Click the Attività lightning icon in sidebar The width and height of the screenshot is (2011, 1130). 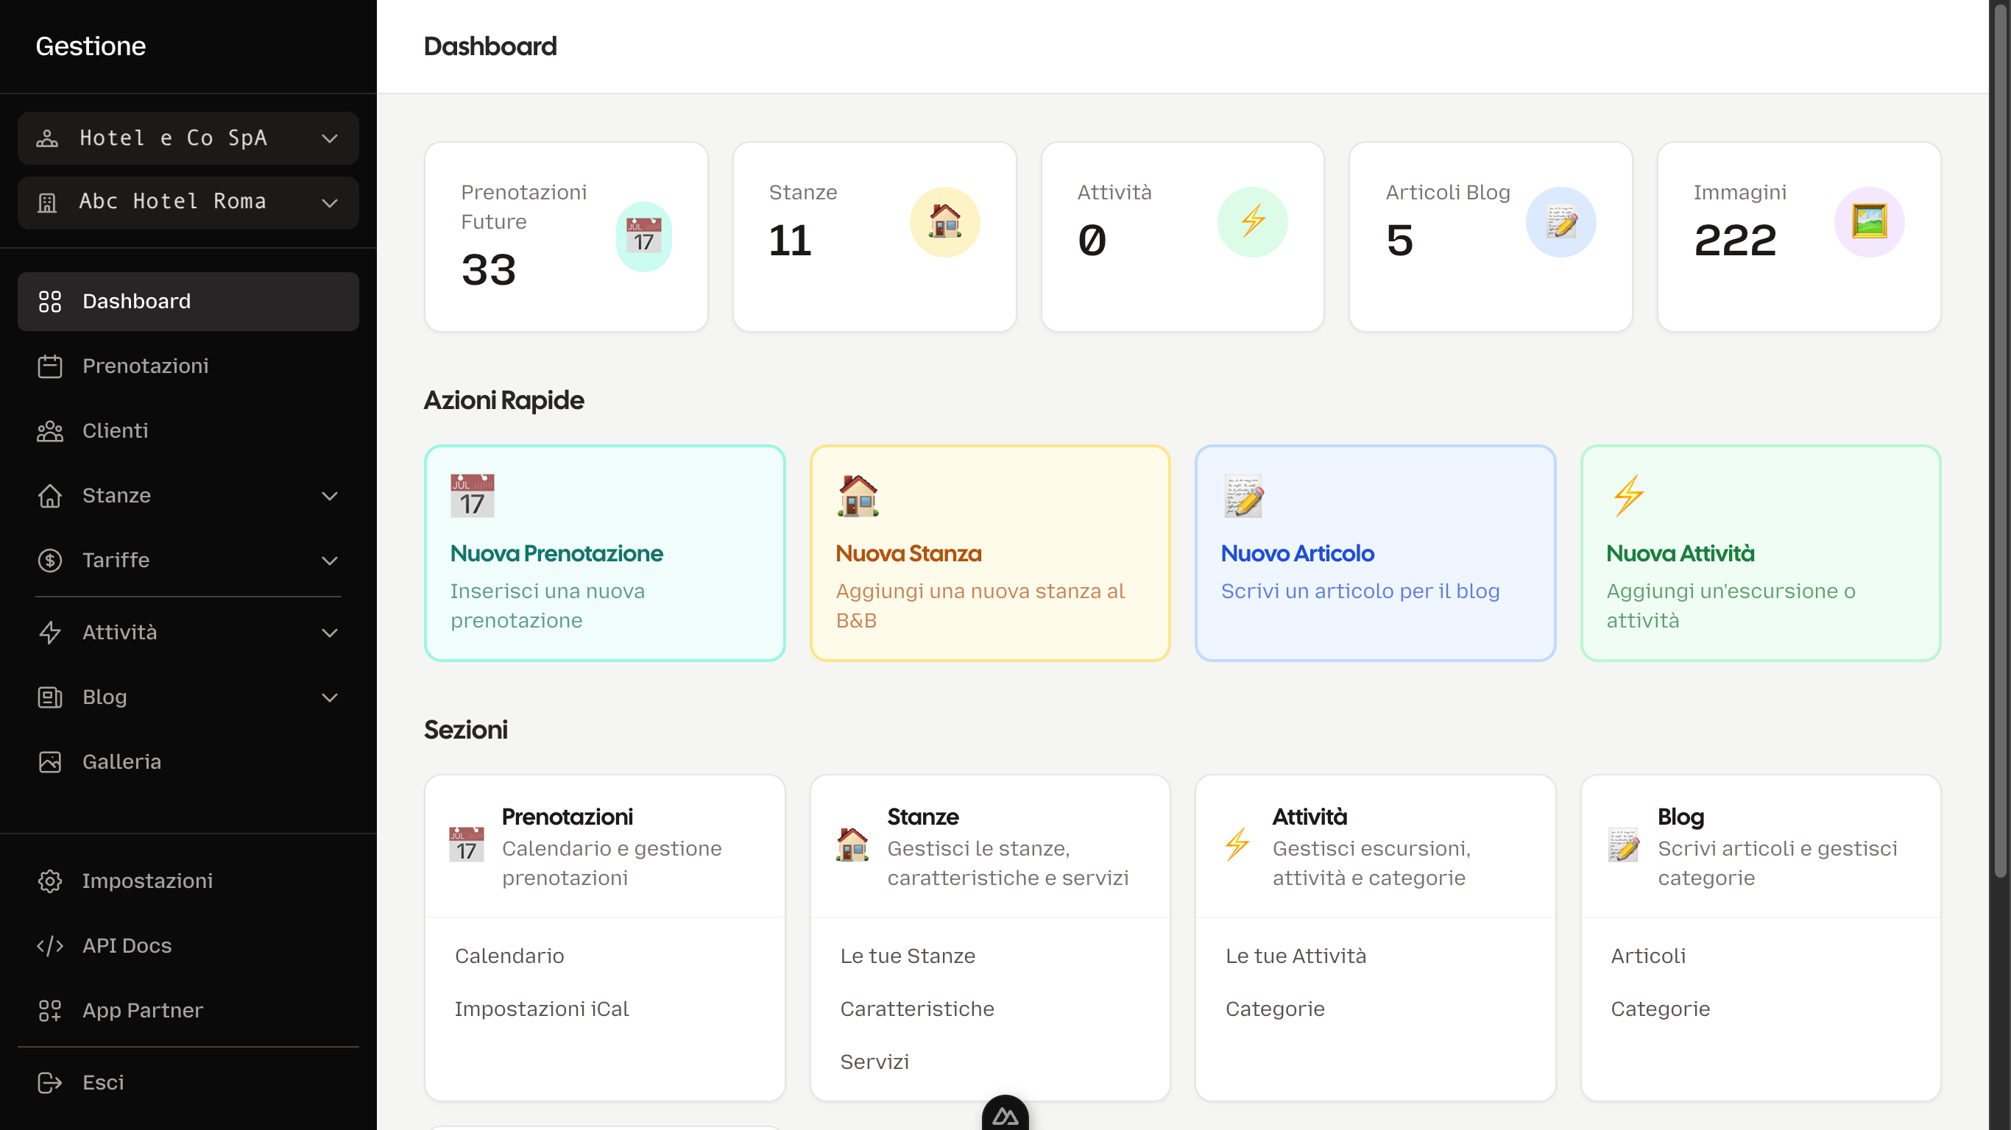click(50, 632)
